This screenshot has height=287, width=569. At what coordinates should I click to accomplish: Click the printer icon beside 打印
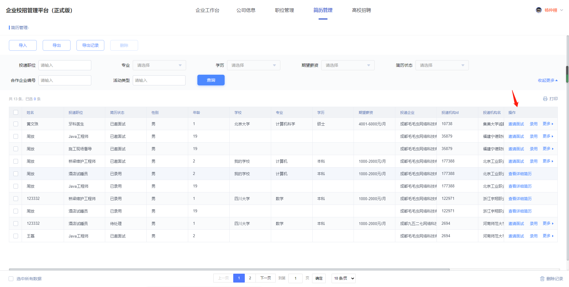545,99
